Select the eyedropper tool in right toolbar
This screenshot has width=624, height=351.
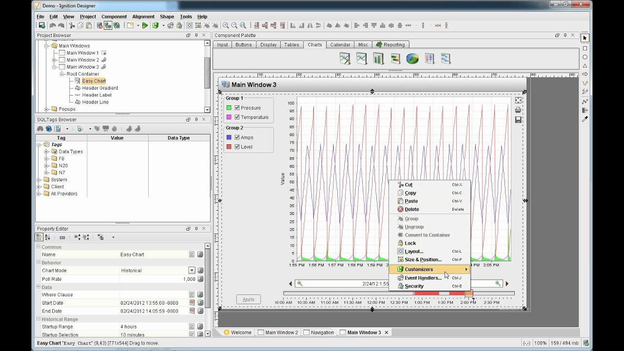(x=585, y=119)
